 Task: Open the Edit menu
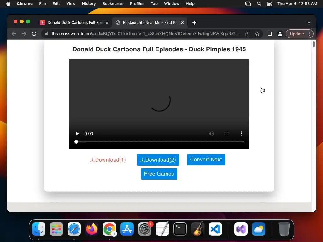pos(56,3)
